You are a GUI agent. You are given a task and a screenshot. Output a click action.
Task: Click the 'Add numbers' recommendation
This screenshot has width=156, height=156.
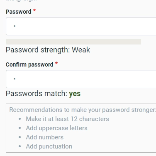[45, 137]
